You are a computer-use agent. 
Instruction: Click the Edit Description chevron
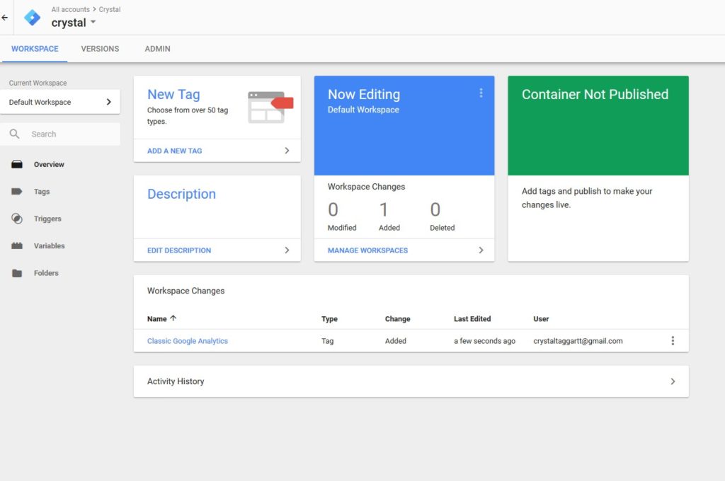pos(287,250)
